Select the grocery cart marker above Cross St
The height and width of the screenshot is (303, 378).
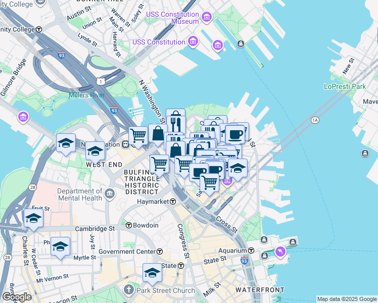coord(210,184)
